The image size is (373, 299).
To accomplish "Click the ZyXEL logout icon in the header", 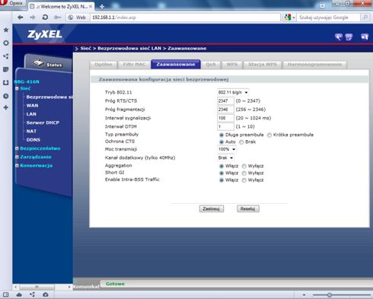I will click(x=365, y=37).
